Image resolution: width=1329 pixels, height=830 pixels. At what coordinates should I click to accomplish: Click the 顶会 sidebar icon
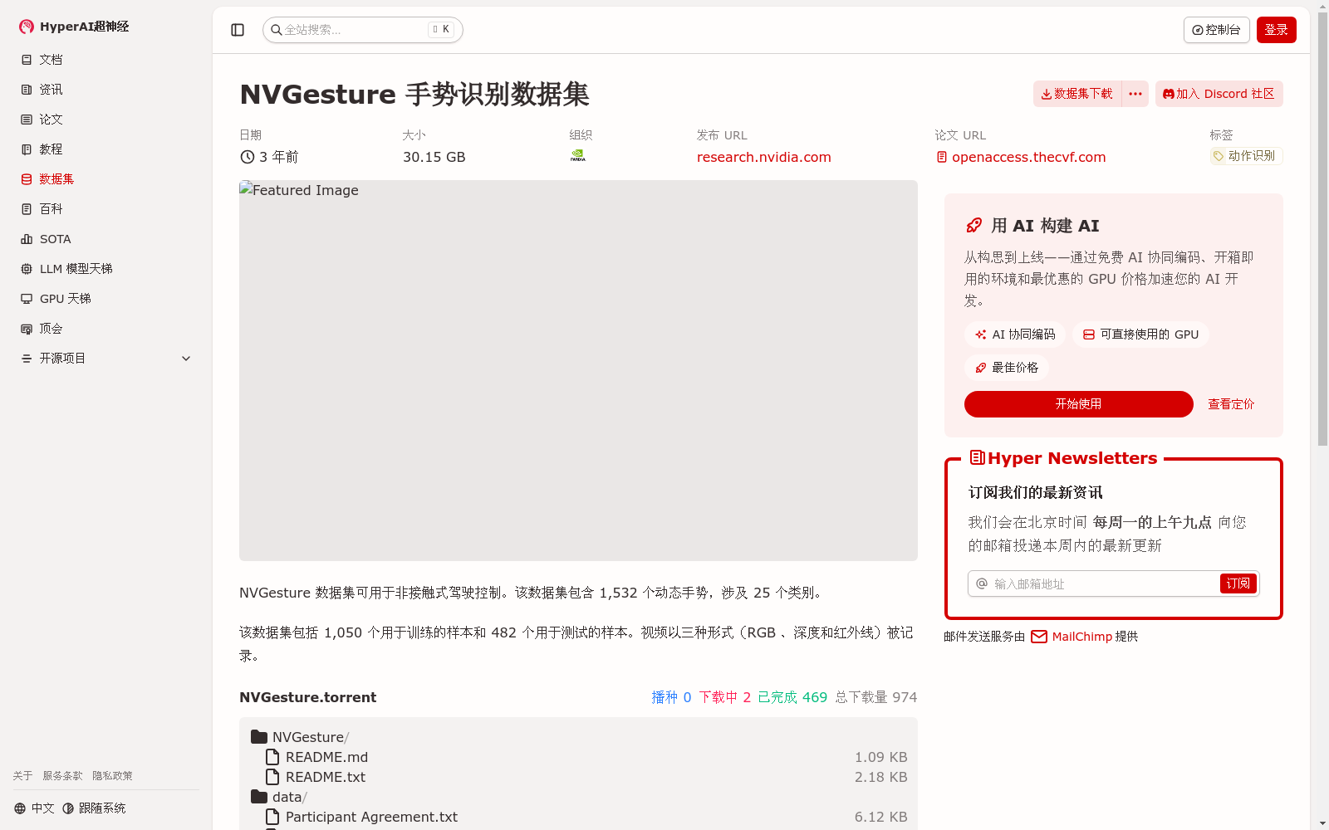[x=27, y=329]
